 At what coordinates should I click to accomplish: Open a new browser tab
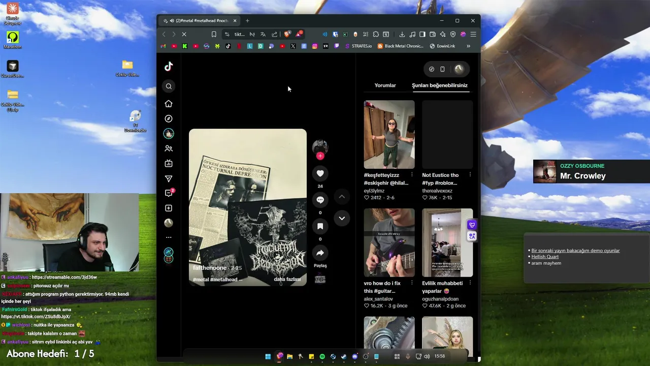click(247, 21)
